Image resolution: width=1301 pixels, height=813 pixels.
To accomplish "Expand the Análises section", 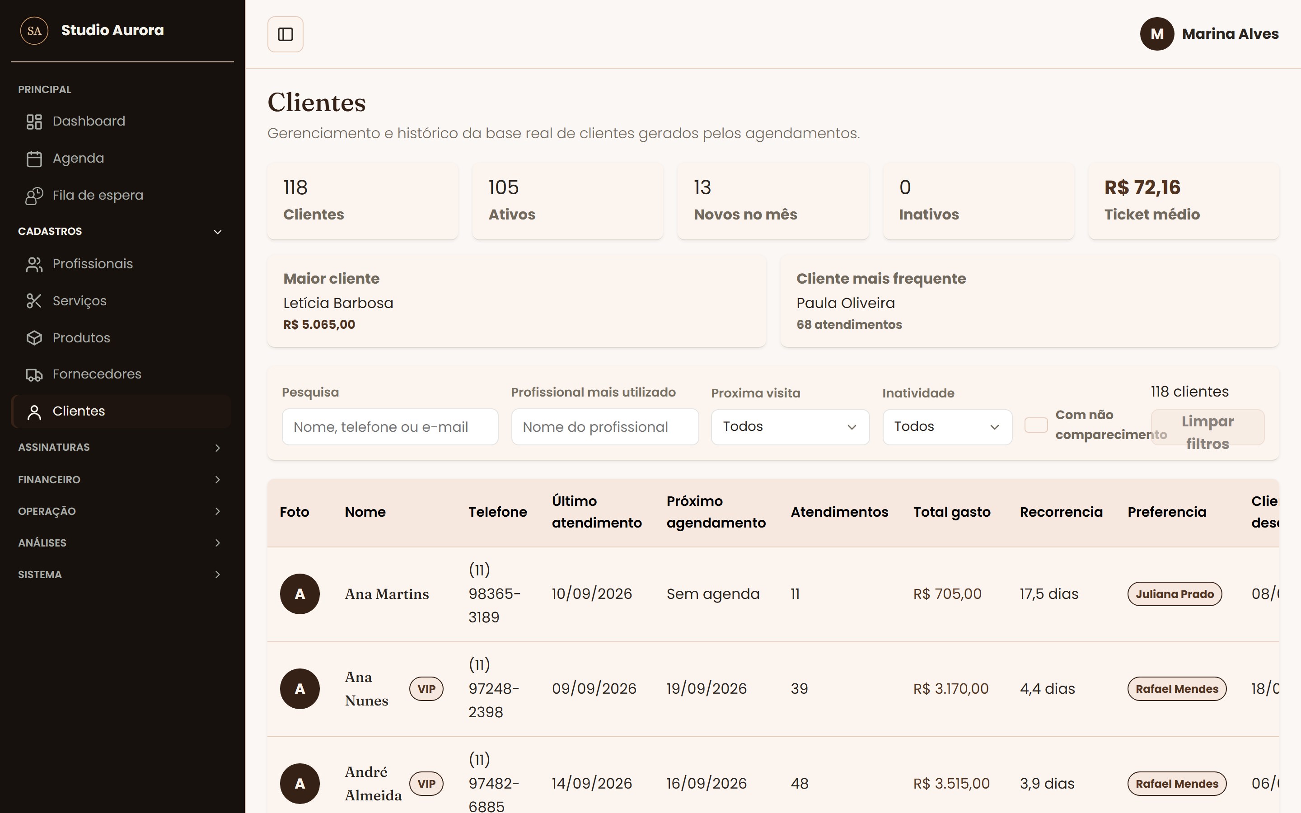I will pos(122,542).
